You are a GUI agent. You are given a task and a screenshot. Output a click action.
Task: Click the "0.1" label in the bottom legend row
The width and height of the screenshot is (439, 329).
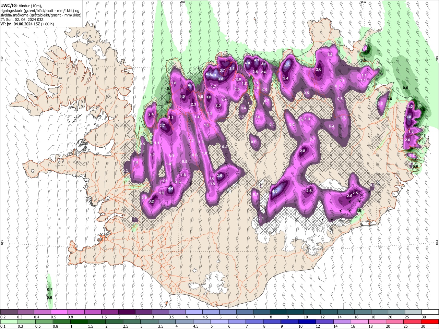(3, 327)
